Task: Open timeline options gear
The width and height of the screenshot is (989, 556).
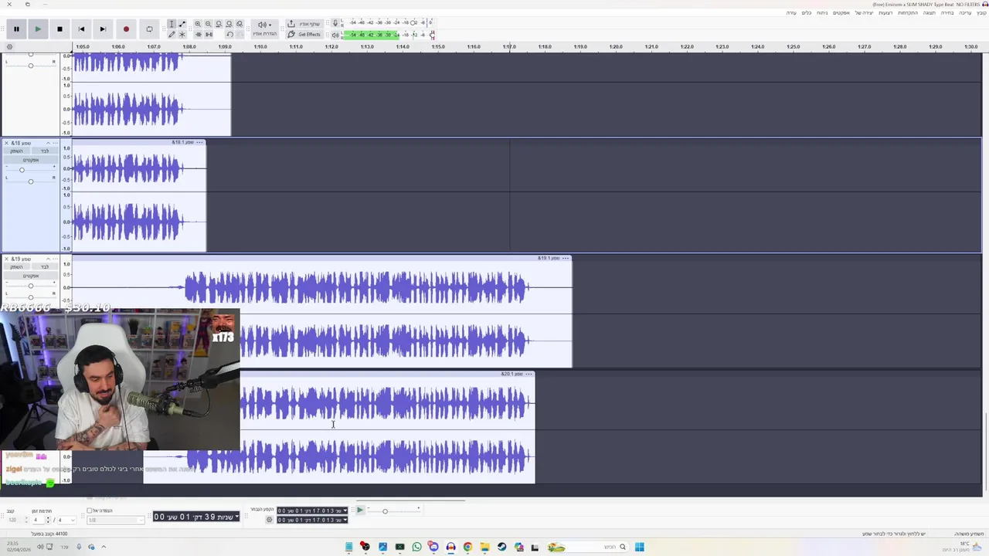Action: [9, 46]
